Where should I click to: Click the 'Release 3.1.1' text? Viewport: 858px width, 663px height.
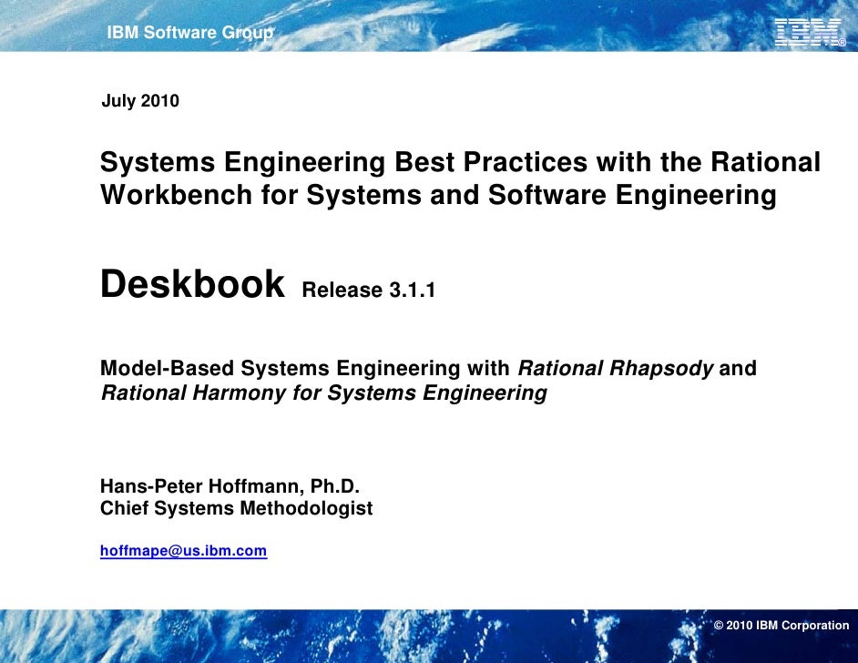(x=368, y=290)
